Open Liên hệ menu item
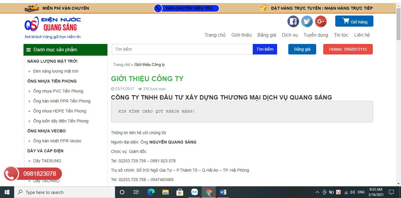401x198 pixels. pos(362,35)
